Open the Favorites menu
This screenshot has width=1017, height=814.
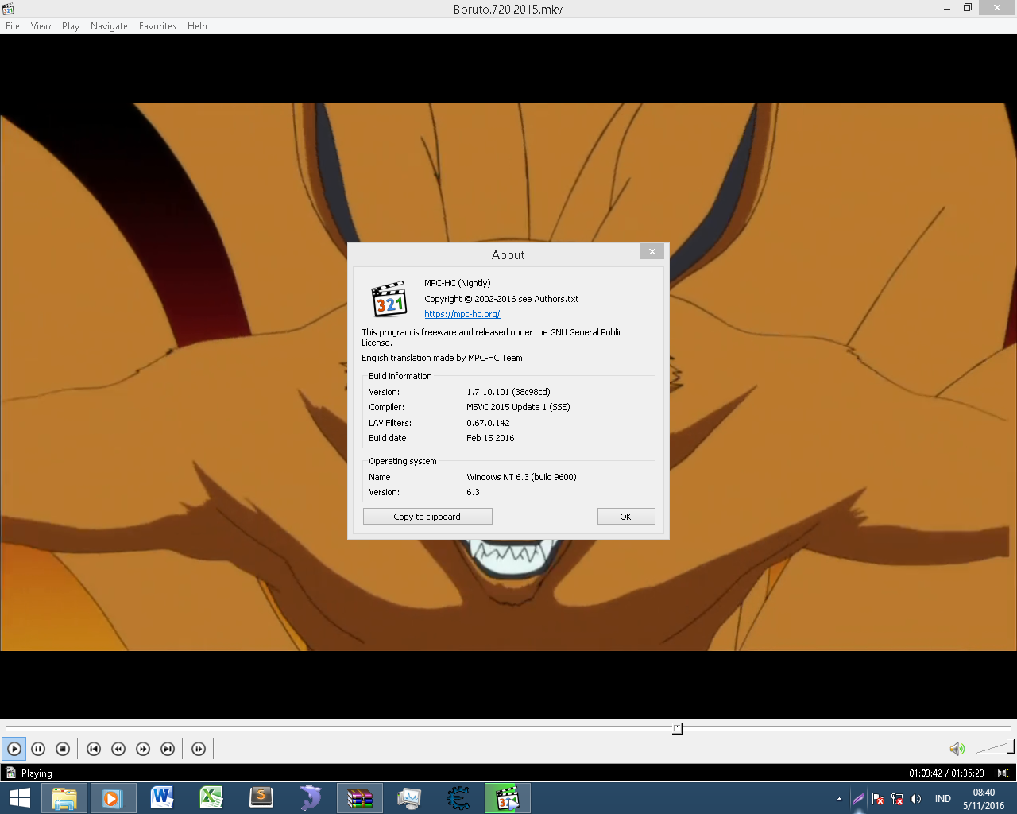157,26
